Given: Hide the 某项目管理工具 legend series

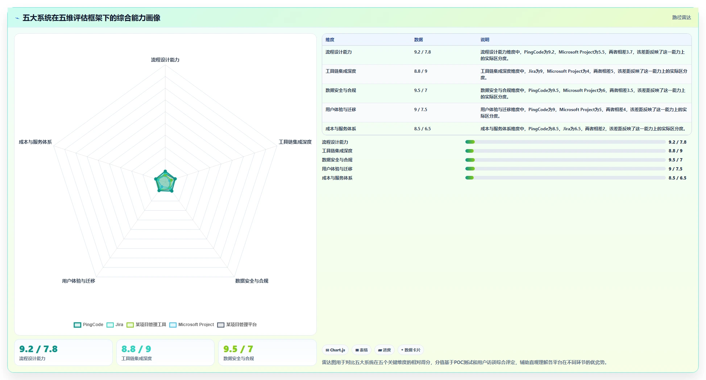Looking at the screenshot, I should pos(146,325).
